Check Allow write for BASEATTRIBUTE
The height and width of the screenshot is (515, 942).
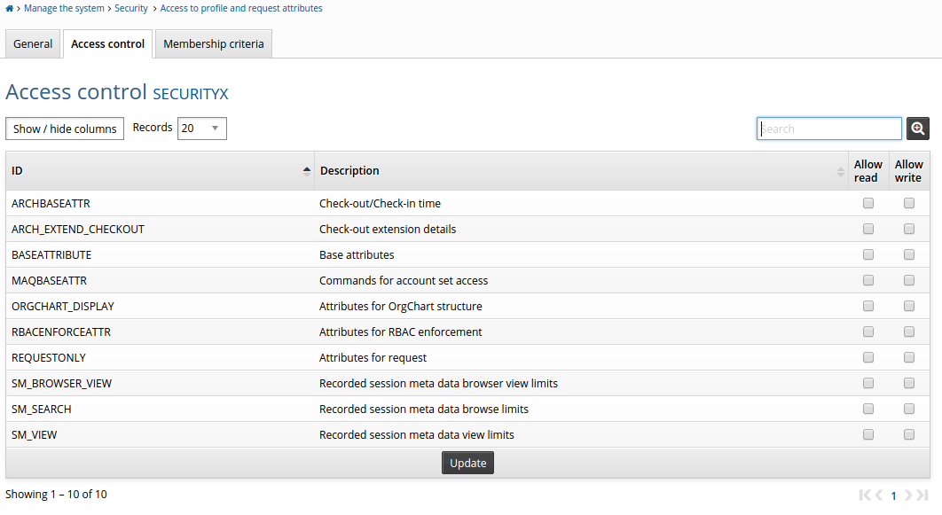tap(909, 254)
